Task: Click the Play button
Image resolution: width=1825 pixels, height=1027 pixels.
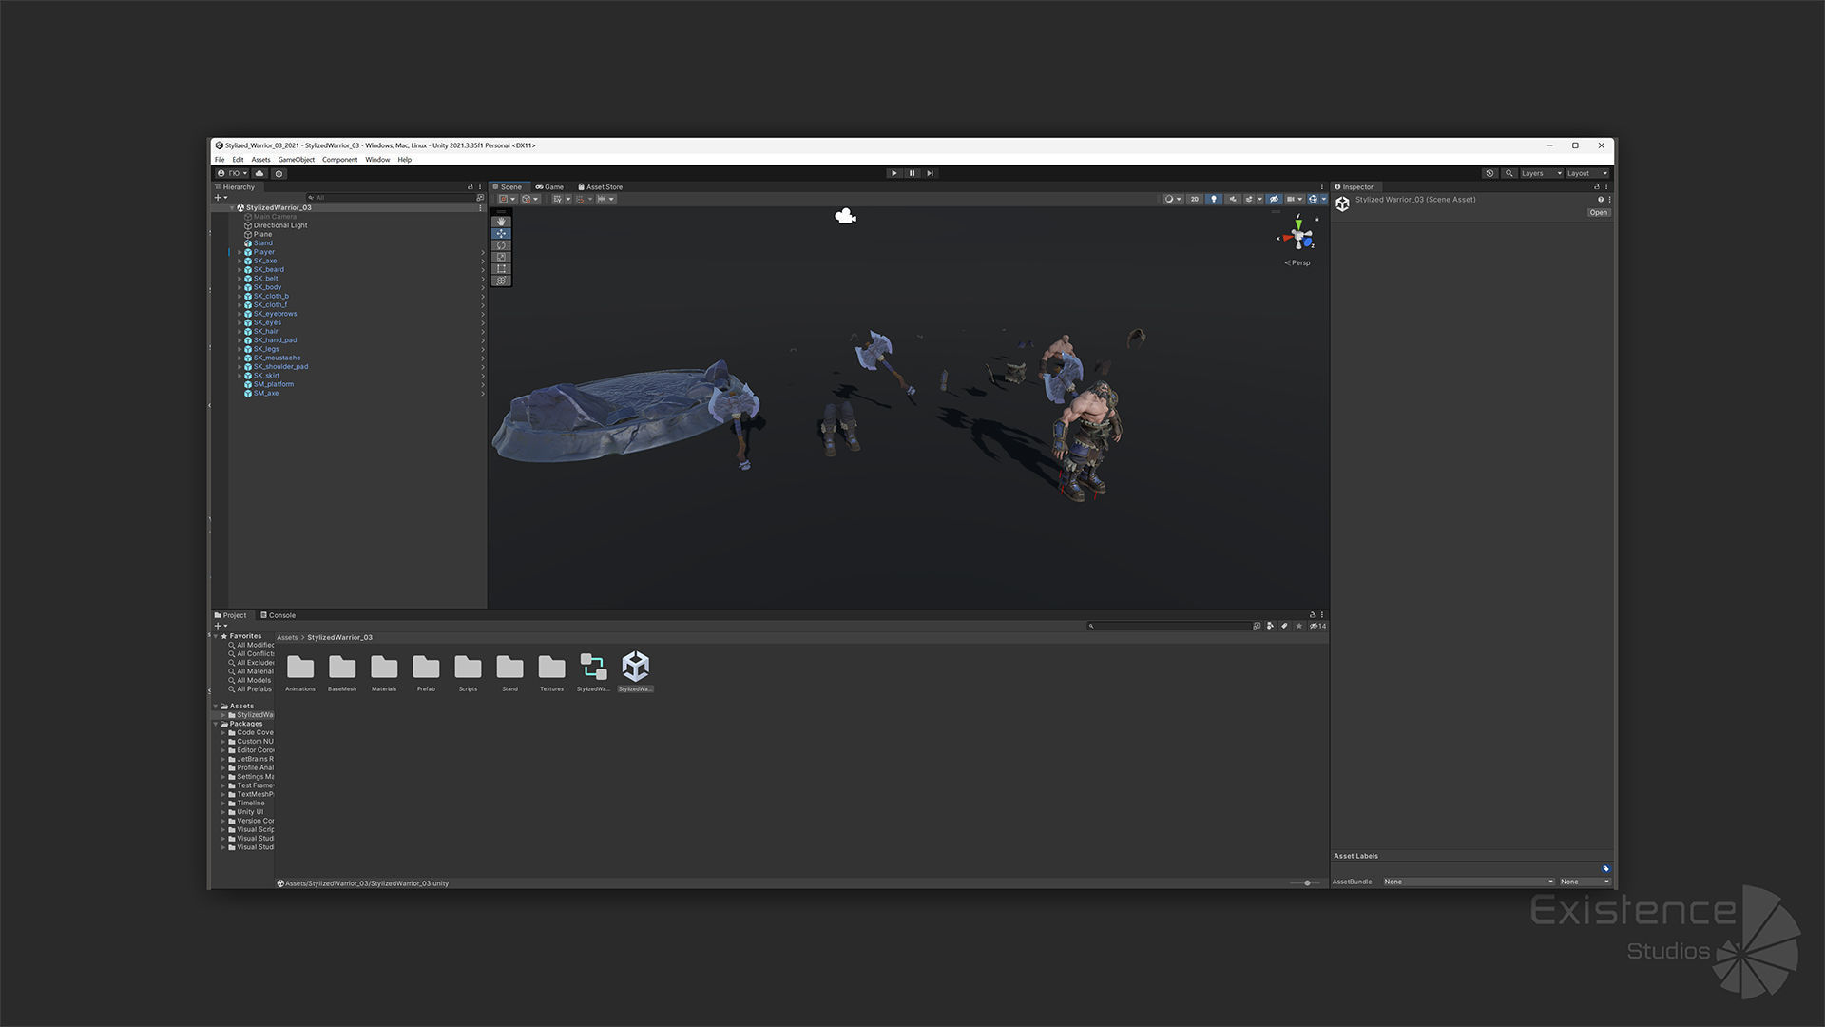Action: (893, 173)
